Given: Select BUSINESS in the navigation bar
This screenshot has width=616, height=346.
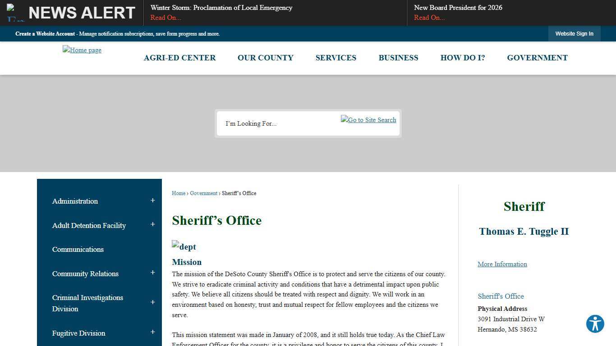Looking at the screenshot, I should 398,58.
